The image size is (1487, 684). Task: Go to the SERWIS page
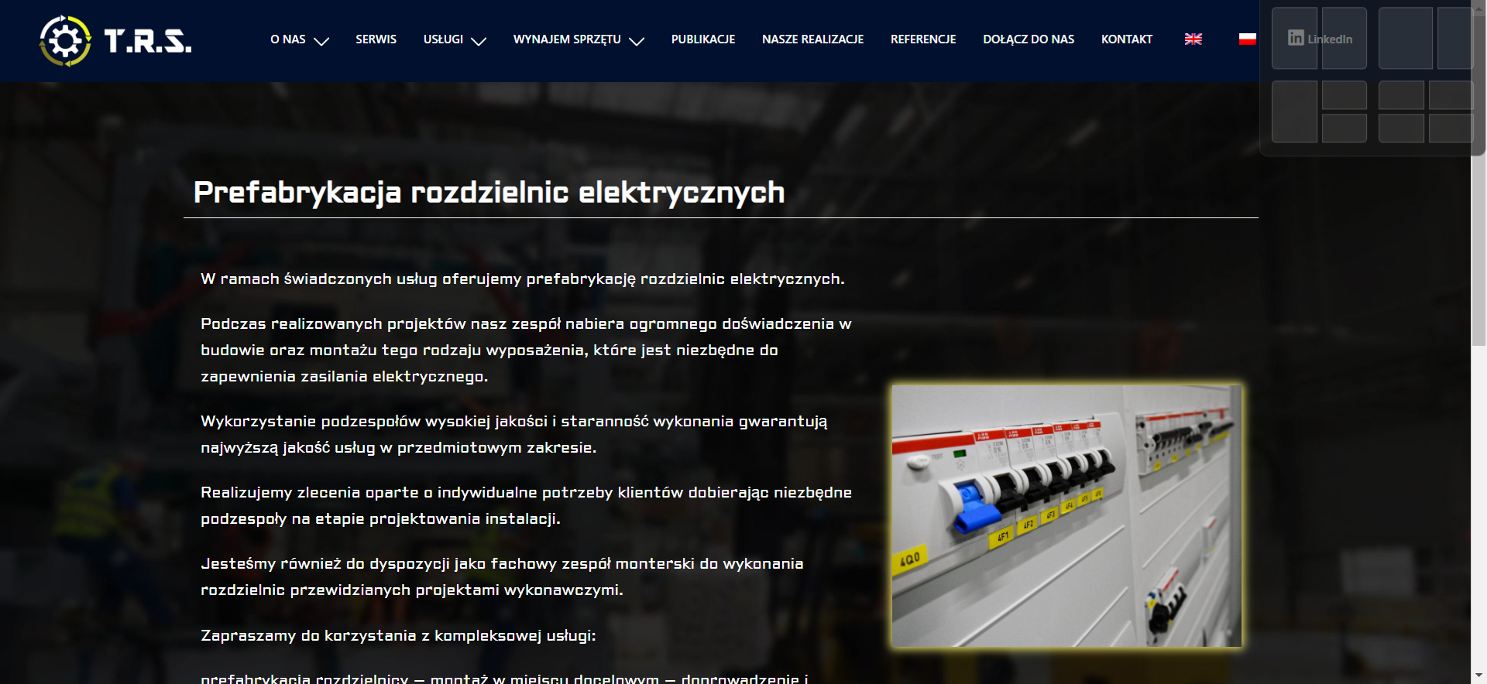tap(376, 39)
